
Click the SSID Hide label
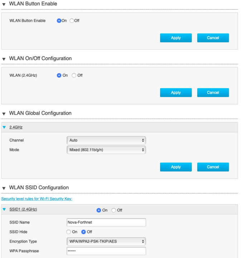[x=18, y=232]
